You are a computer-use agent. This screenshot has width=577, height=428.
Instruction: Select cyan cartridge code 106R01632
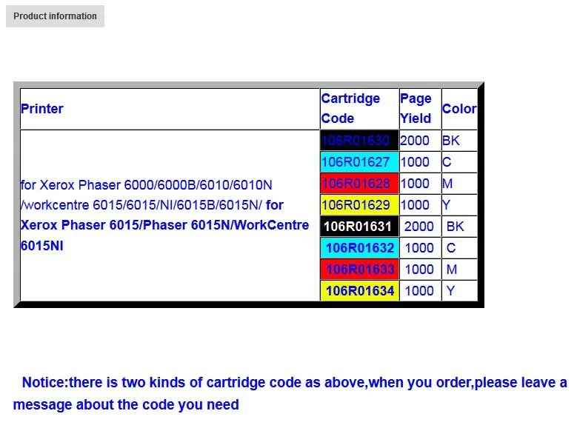click(360, 247)
